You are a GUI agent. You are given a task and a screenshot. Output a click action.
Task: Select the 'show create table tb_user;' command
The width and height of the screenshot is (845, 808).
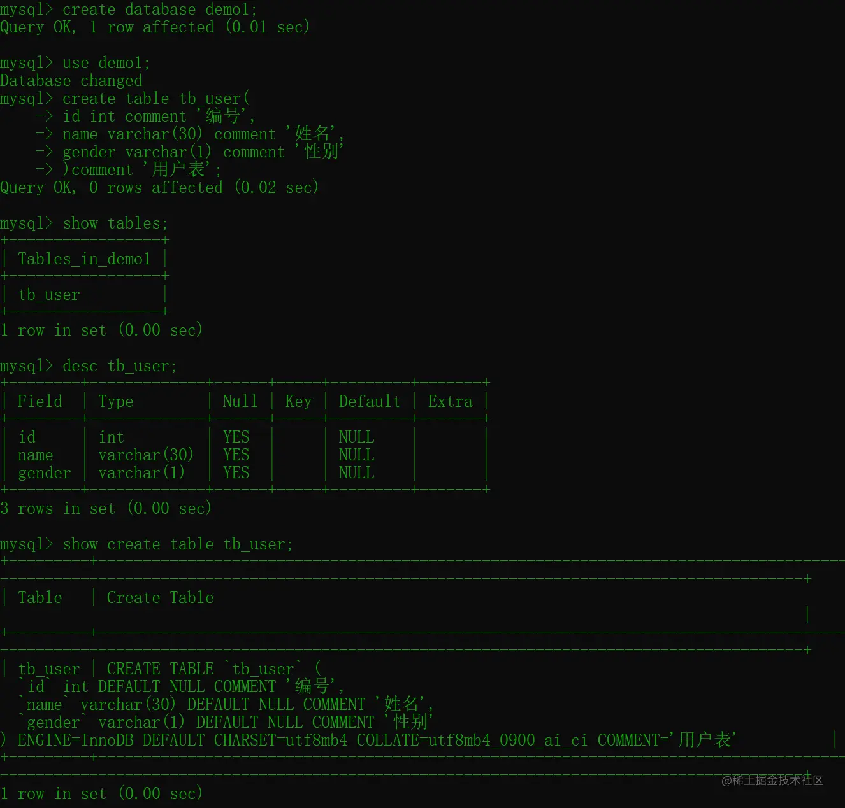tap(177, 544)
